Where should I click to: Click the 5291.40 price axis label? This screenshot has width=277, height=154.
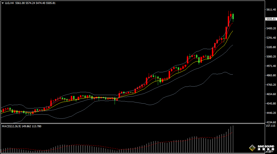coord(271,38)
